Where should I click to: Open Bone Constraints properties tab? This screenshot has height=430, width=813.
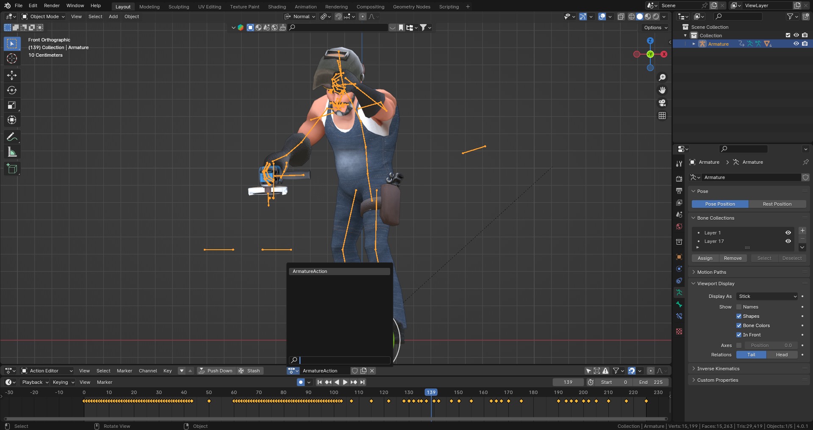tap(679, 316)
